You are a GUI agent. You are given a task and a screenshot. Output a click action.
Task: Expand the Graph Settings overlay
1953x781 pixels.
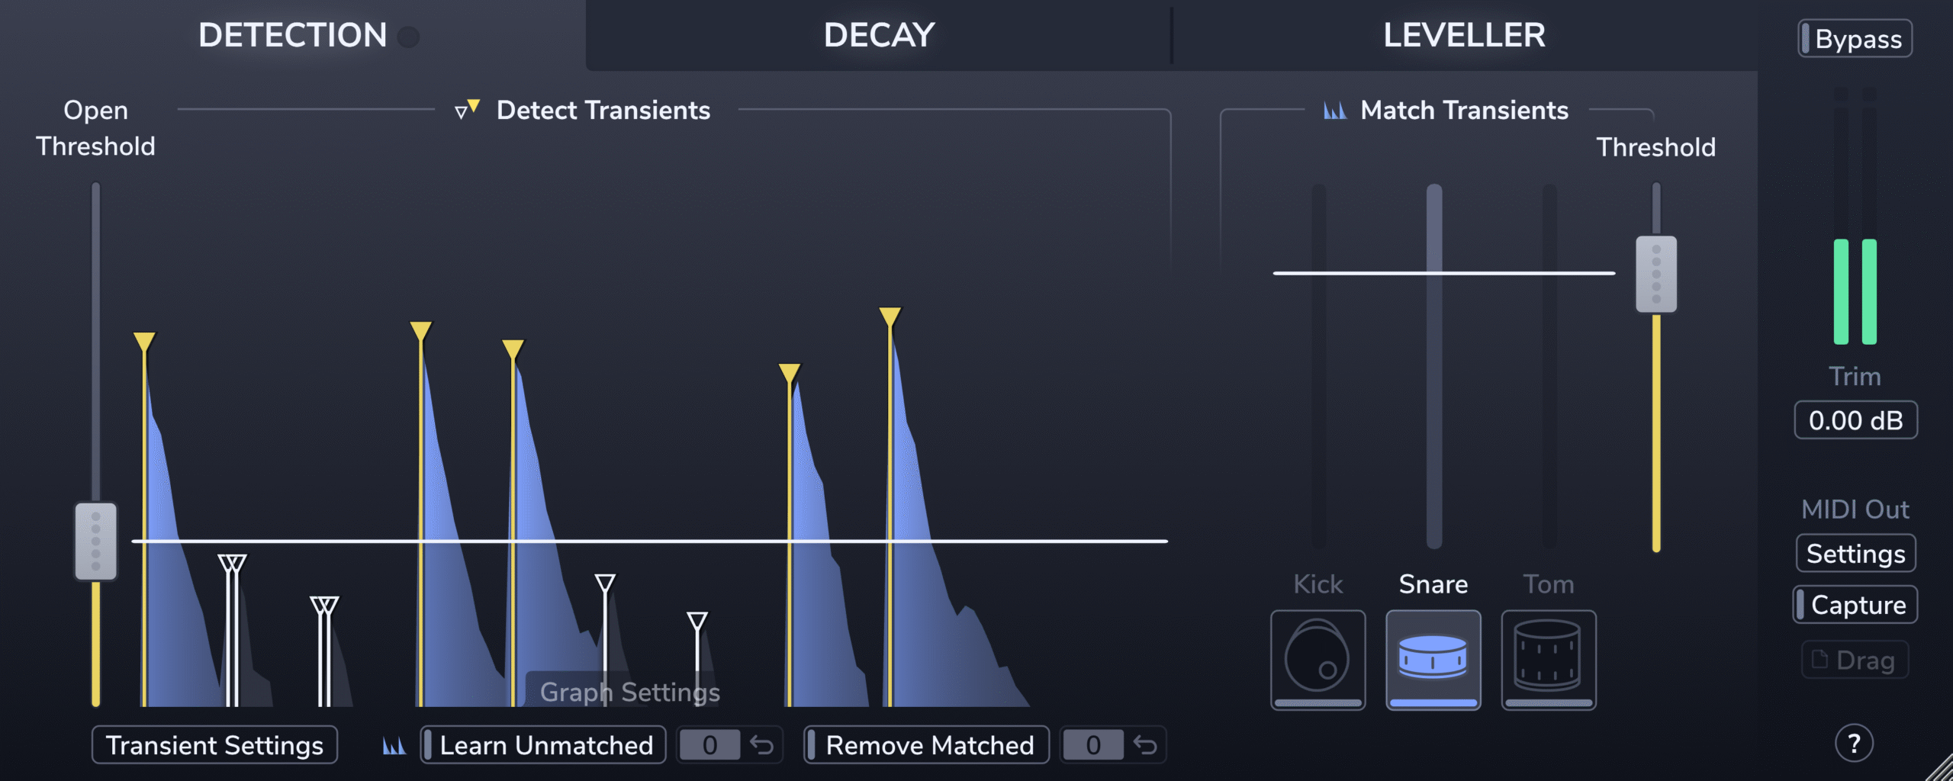click(629, 692)
